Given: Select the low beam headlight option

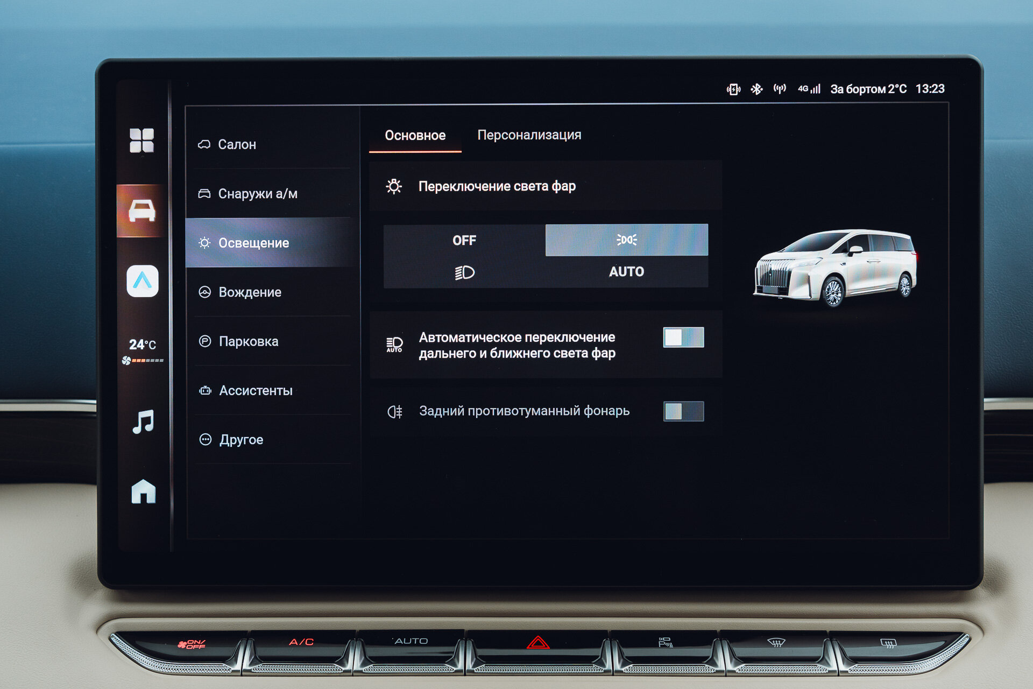Looking at the screenshot, I should coord(464,272).
